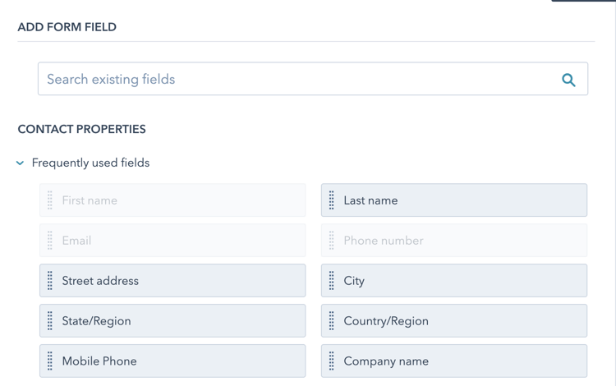Click the disabled Phone number field

click(x=454, y=241)
